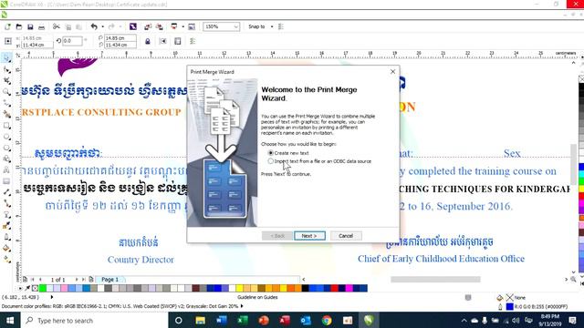Select the Table tool
The image size is (584, 328).
tap(6, 181)
